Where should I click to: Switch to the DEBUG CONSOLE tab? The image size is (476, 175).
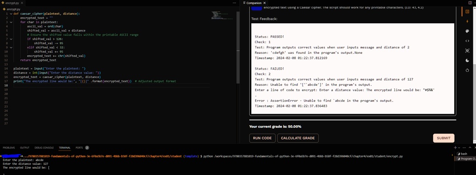[44, 148]
